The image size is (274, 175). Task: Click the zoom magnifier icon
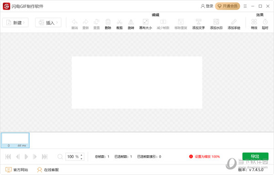pos(60,157)
